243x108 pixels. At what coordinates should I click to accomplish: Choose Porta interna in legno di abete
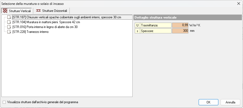click(45, 27)
